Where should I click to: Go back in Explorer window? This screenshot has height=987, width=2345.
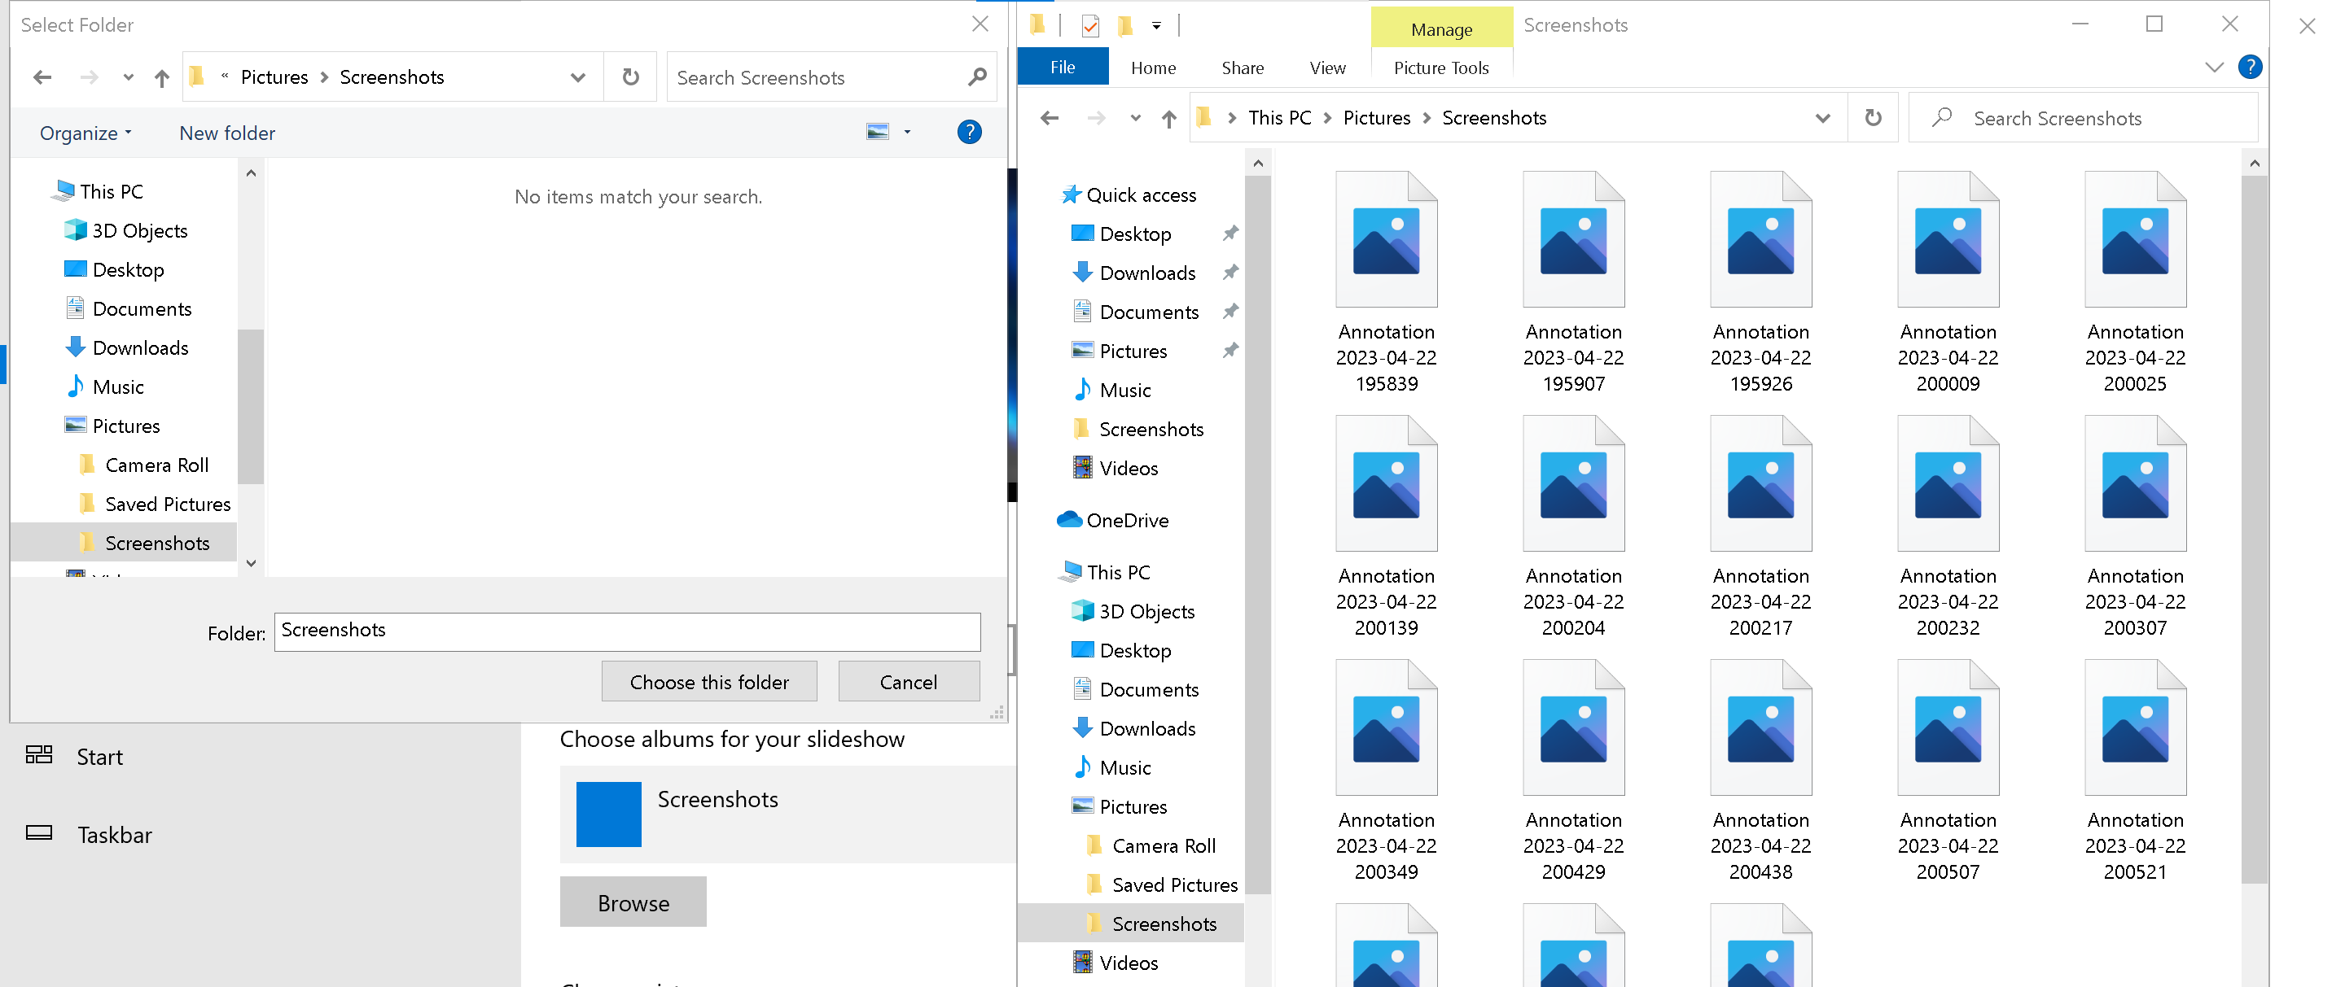click(x=1050, y=118)
